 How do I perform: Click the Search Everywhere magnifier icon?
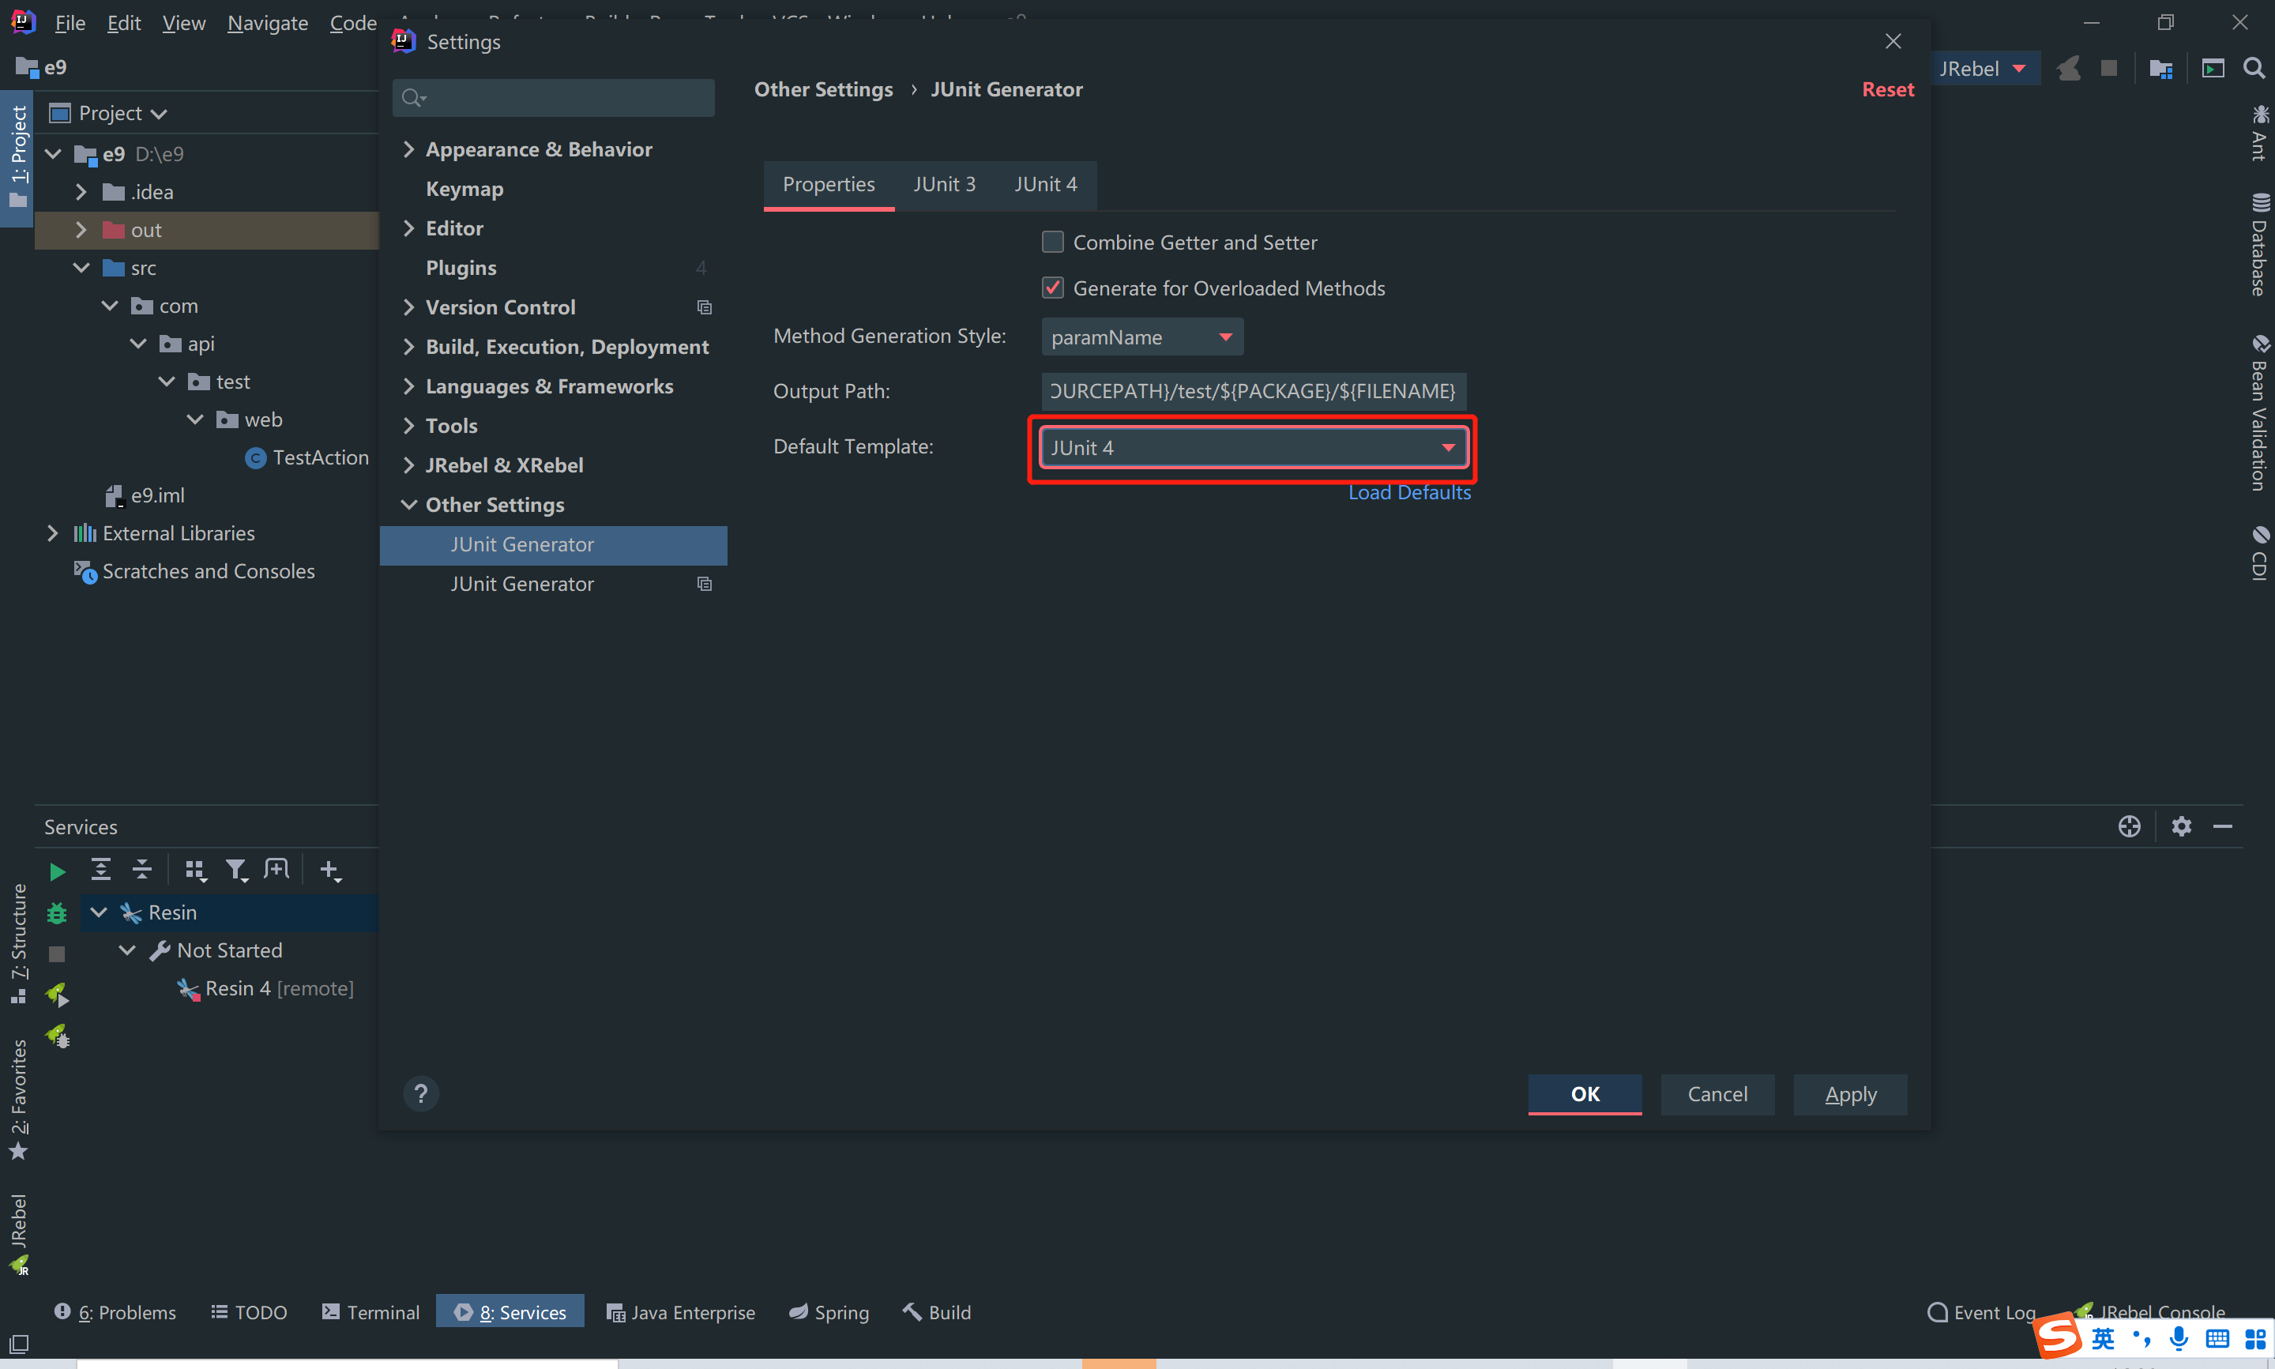tap(2254, 68)
